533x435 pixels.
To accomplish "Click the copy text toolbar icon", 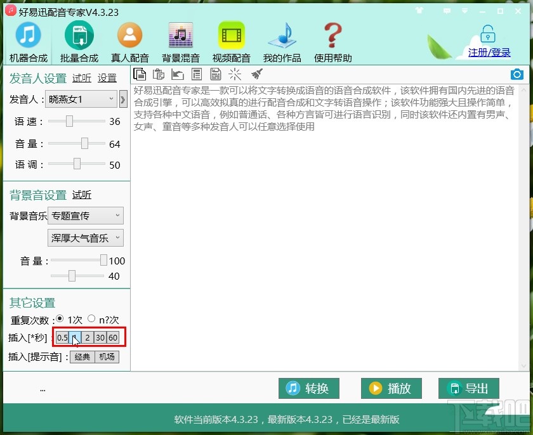I will click(x=140, y=74).
